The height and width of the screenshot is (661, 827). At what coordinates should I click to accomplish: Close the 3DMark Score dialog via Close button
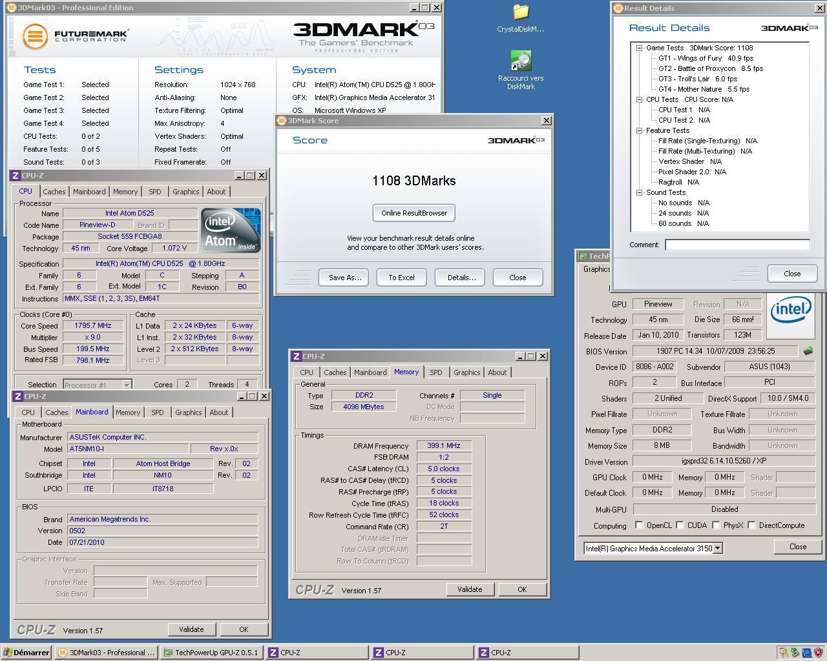pos(518,278)
